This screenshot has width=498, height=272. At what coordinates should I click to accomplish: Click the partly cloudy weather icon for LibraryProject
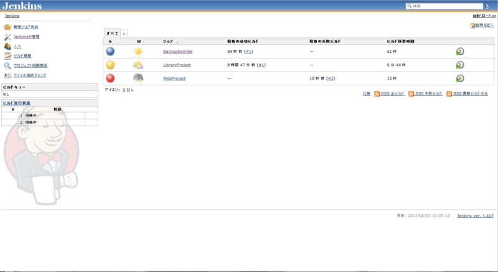[138, 65]
